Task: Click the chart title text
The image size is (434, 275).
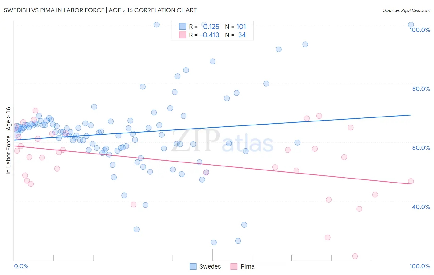Action: tap(100, 10)
